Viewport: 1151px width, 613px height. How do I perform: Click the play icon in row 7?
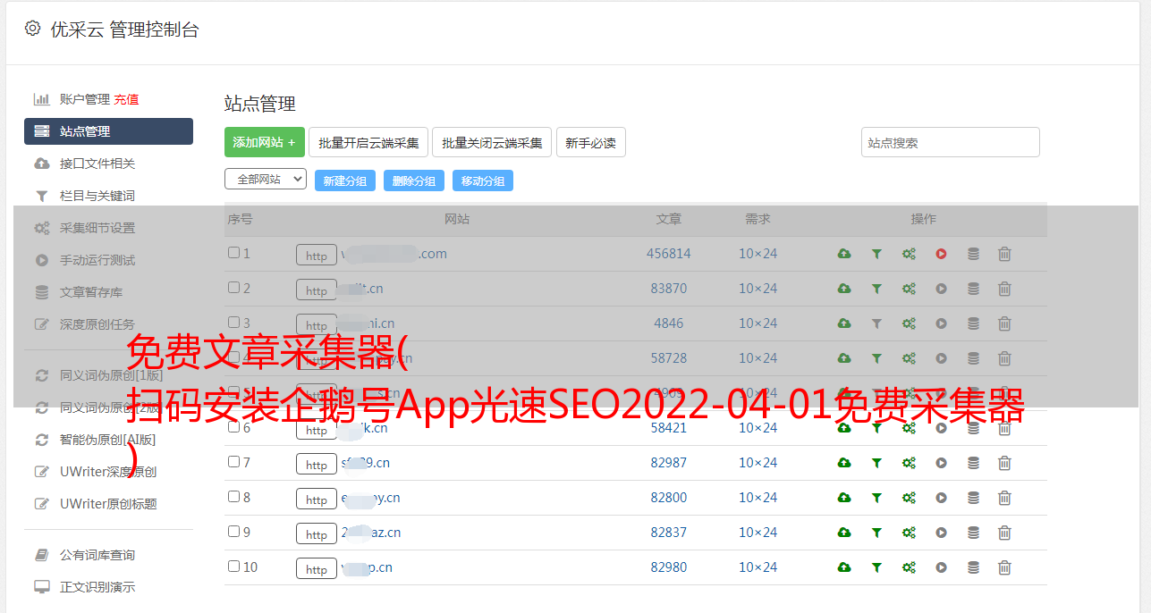click(x=941, y=463)
